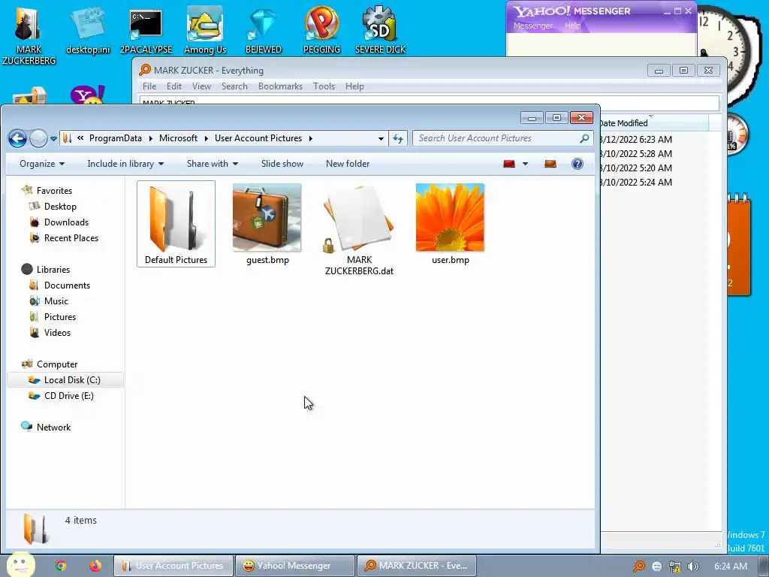Open Tools menu in Everything window

pyautogui.click(x=324, y=86)
